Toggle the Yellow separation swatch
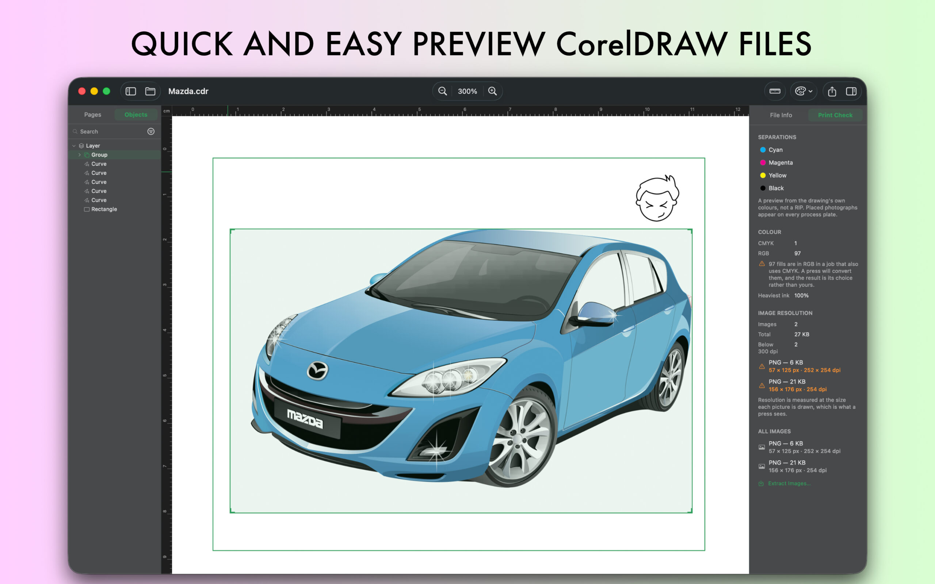 (x=763, y=175)
